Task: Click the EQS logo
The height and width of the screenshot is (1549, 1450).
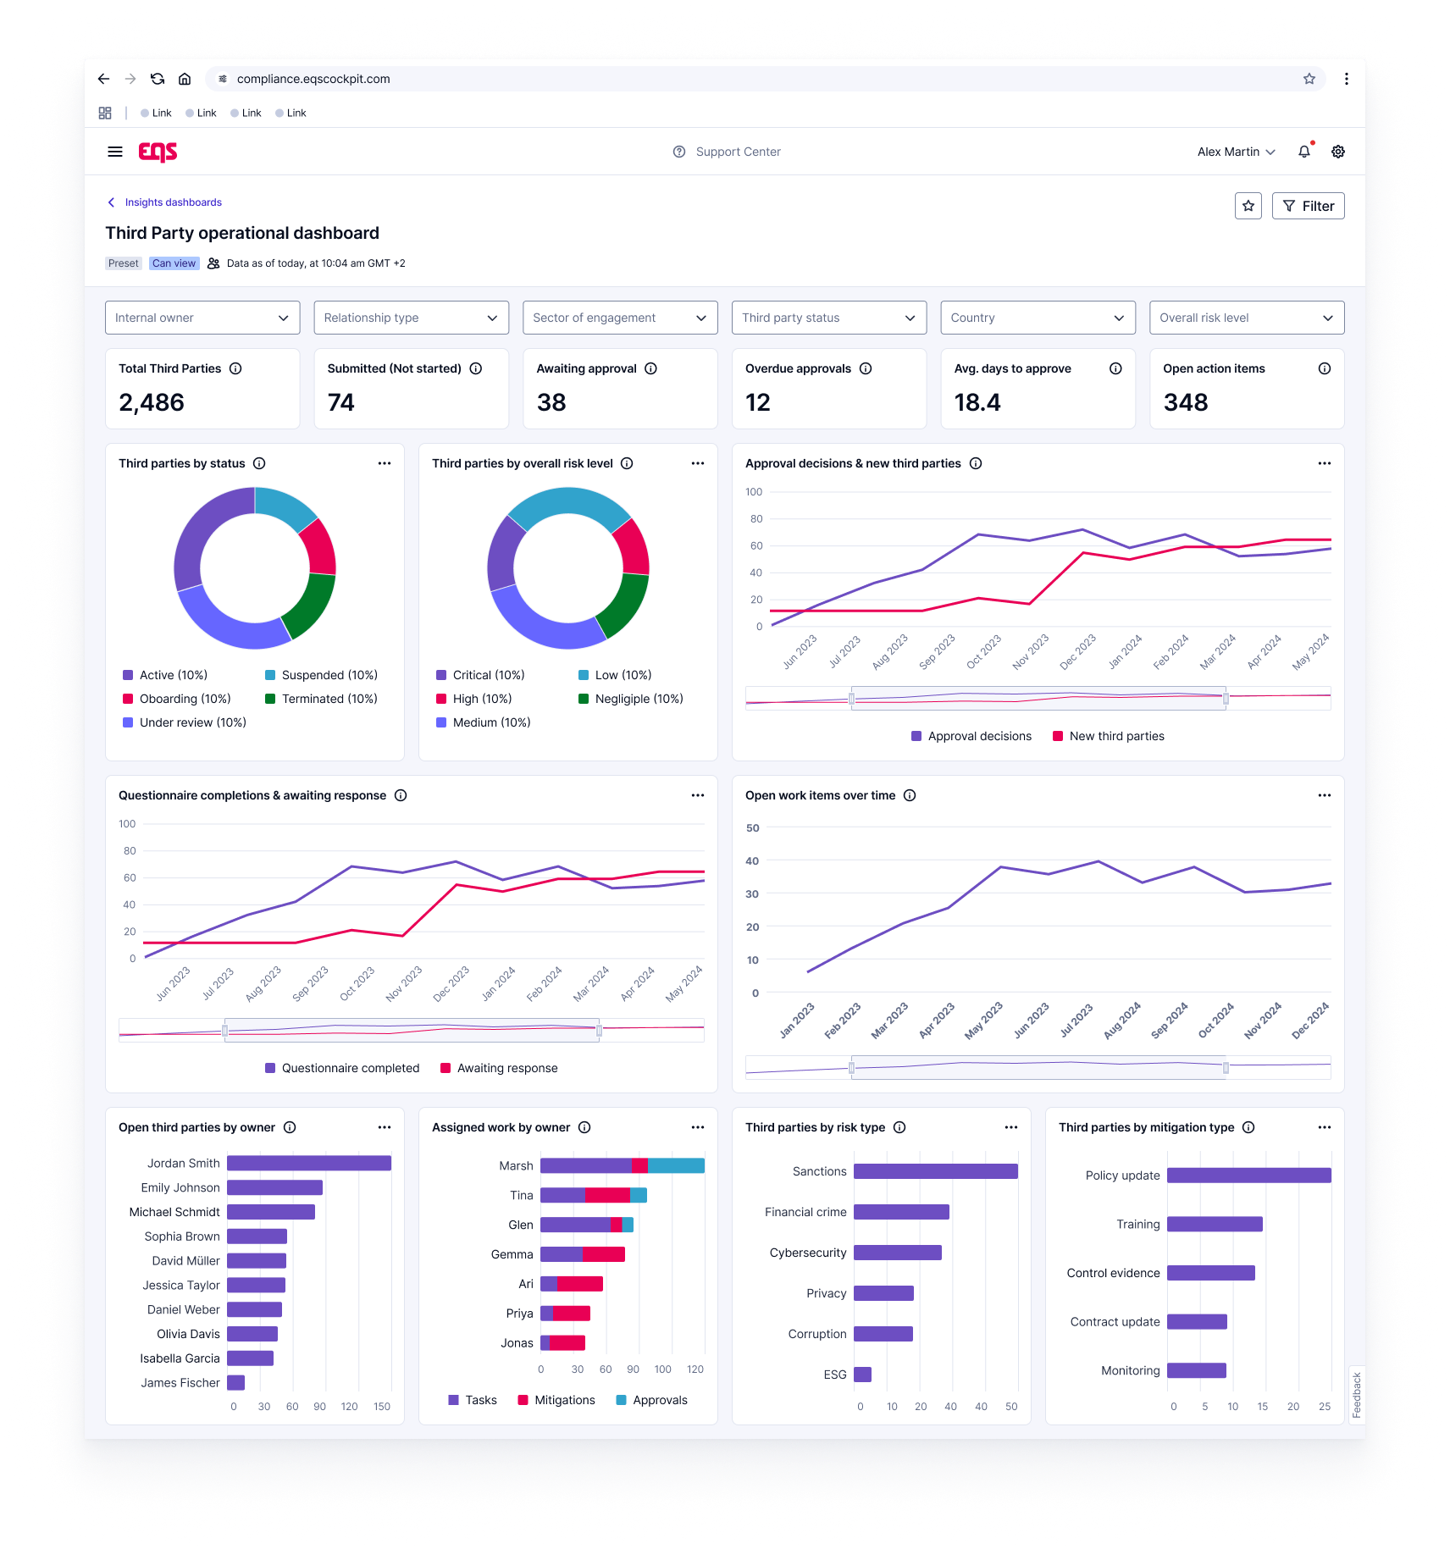Action: point(158,152)
